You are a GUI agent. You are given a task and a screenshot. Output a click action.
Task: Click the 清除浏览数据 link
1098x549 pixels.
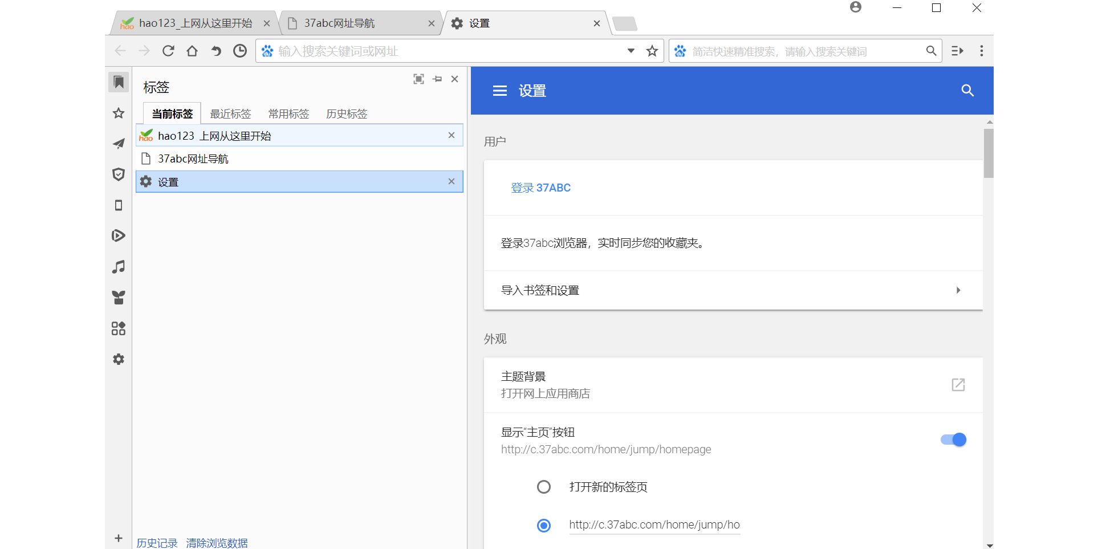click(217, 543)
